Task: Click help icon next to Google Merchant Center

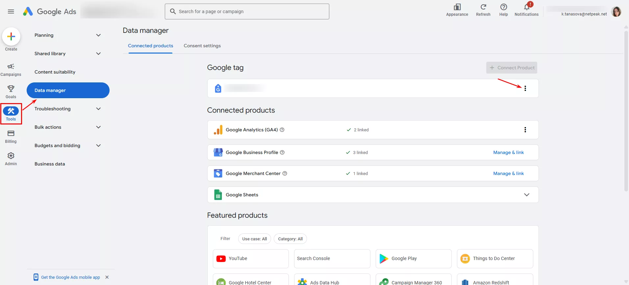Action: (x=285, y=173)
